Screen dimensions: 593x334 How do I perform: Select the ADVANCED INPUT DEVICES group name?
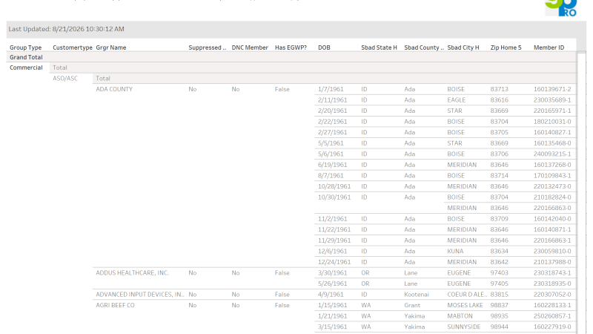pos(139,294)
